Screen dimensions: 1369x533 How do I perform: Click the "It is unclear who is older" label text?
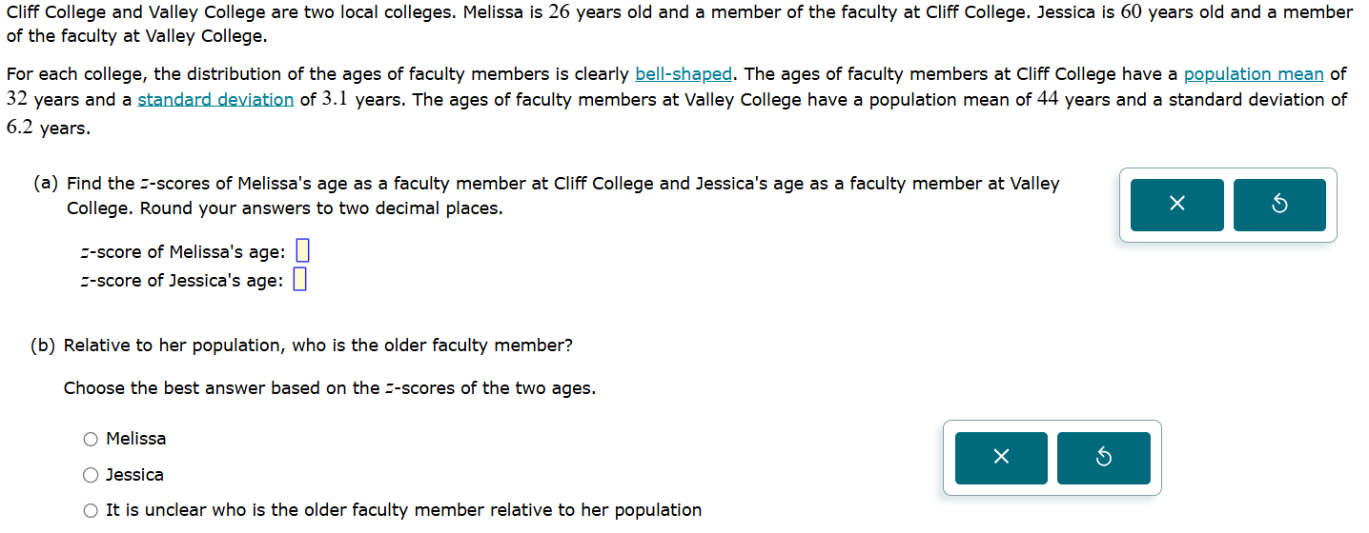403,510
